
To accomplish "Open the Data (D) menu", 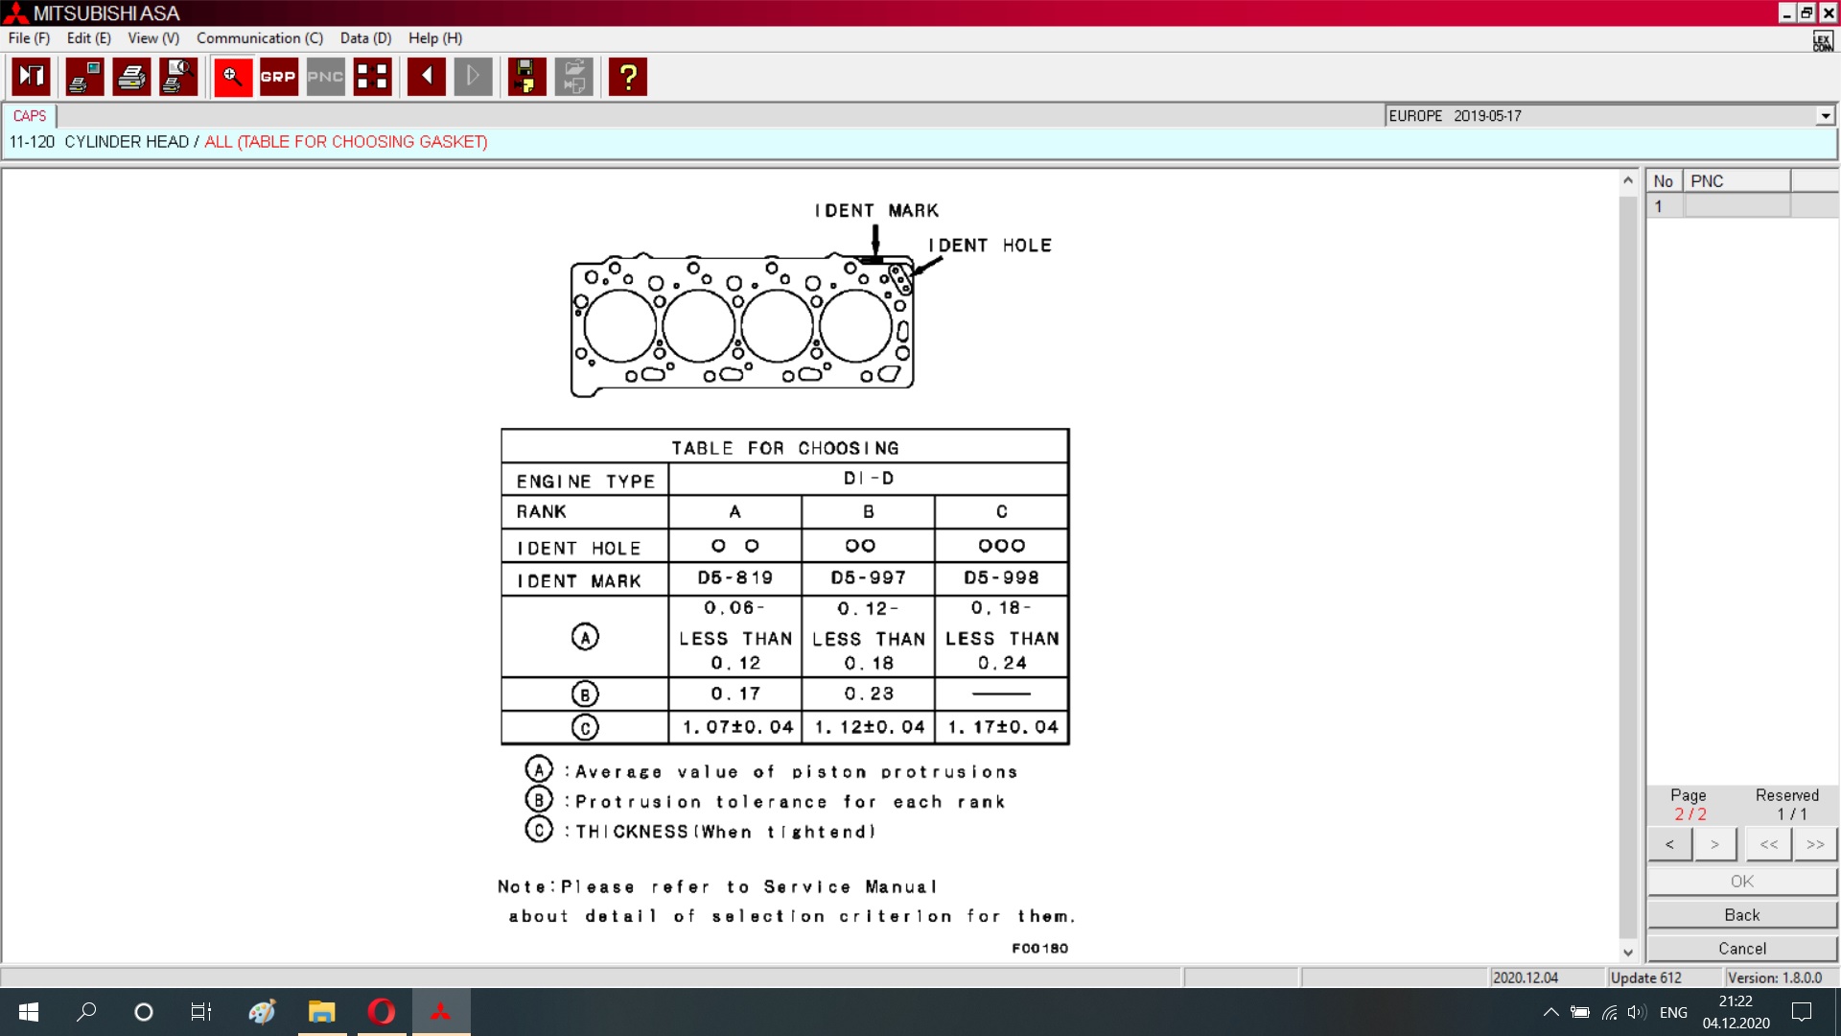I will point(365,38).
